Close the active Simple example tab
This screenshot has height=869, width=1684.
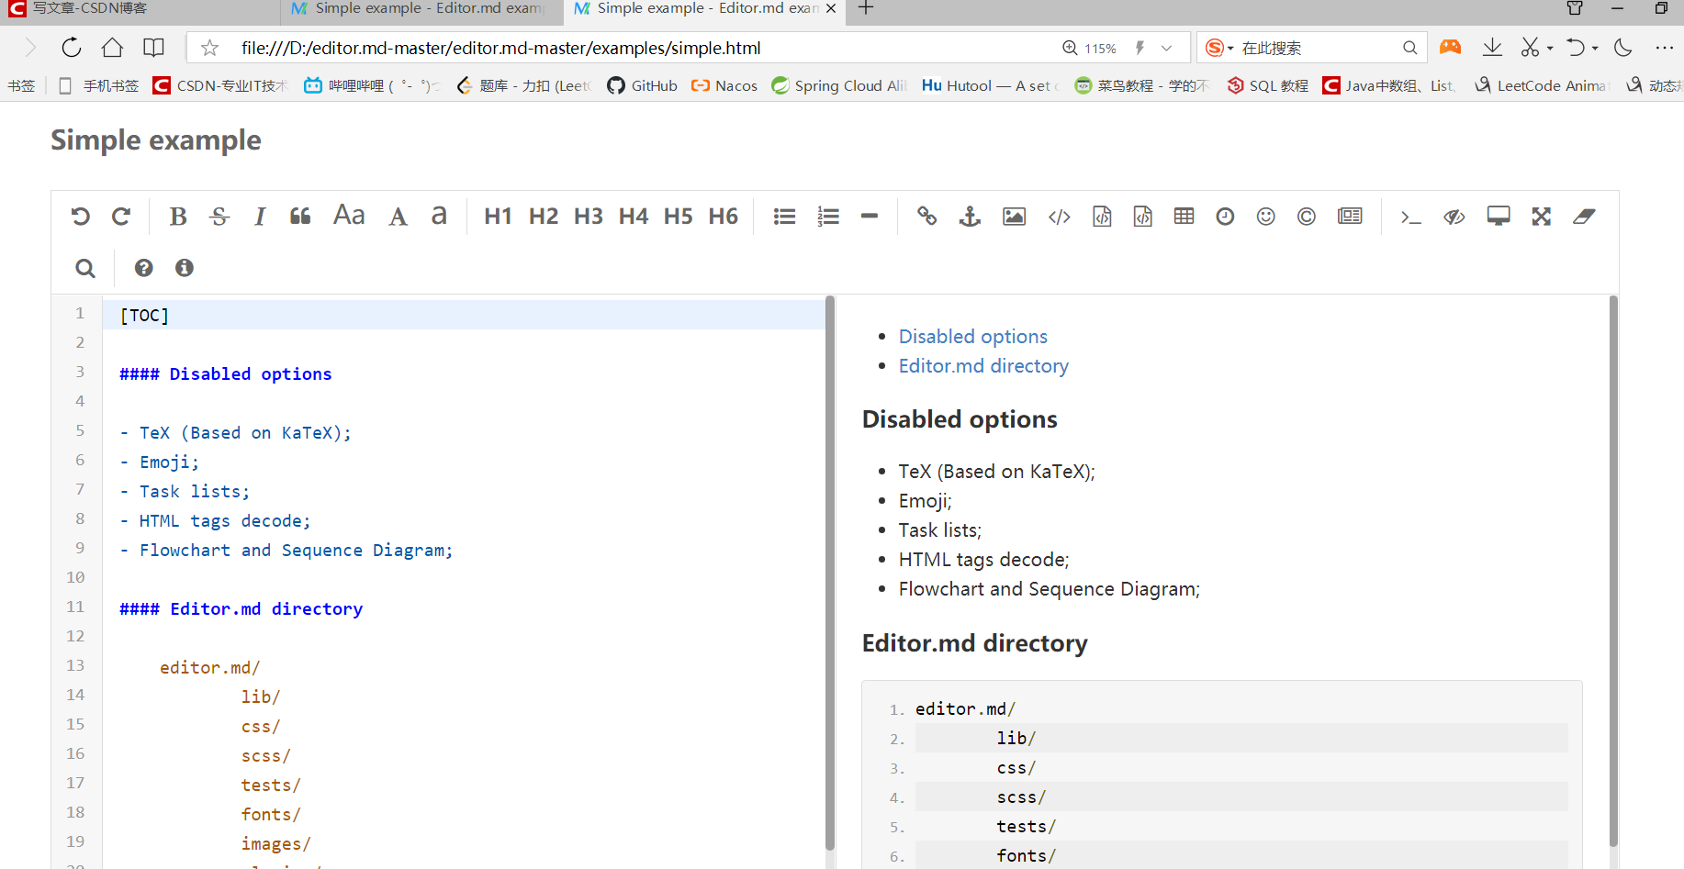[831, 8]
